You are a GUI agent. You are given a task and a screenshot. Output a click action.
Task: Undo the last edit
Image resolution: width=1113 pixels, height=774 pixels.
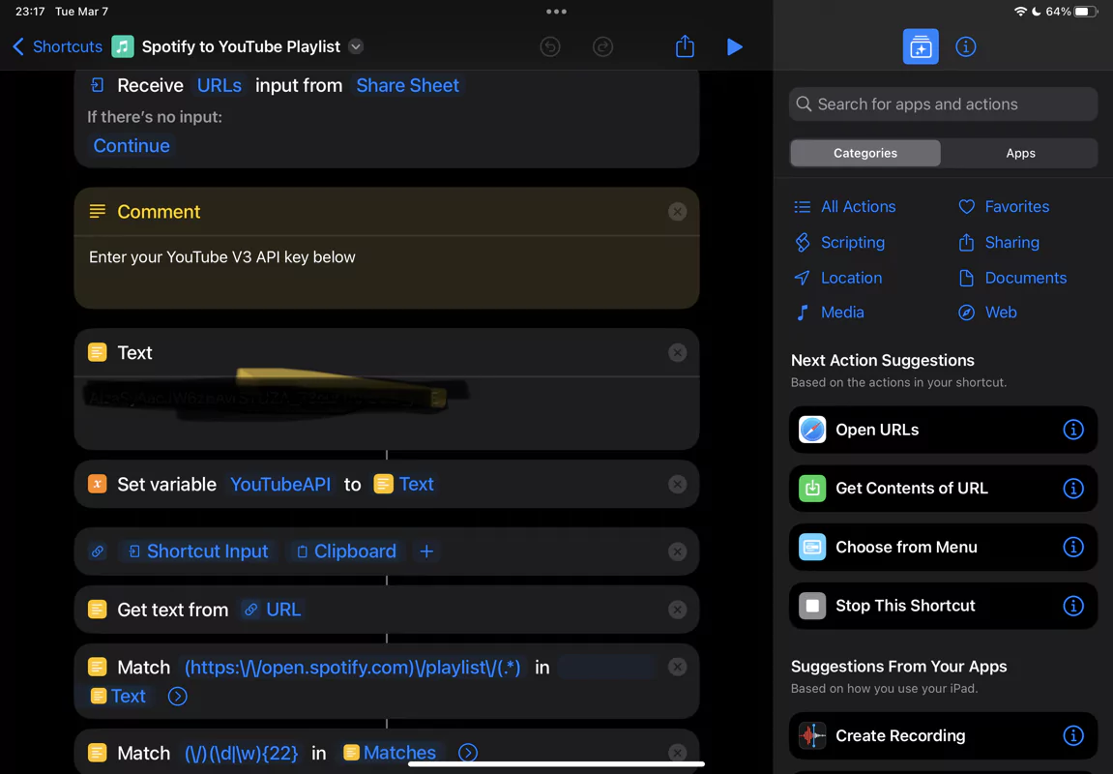pyautogui.click(x=550, y=46)
